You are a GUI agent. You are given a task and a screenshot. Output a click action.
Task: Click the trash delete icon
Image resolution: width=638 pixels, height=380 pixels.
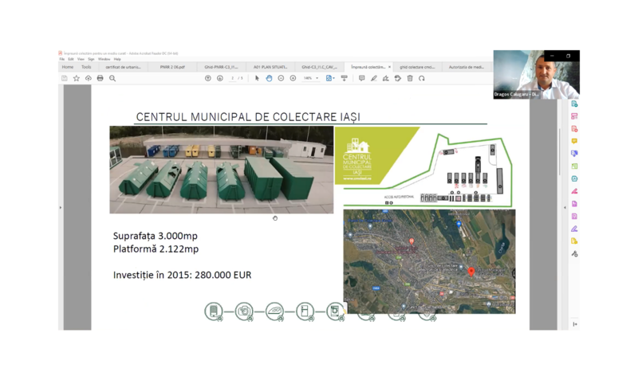410,78
